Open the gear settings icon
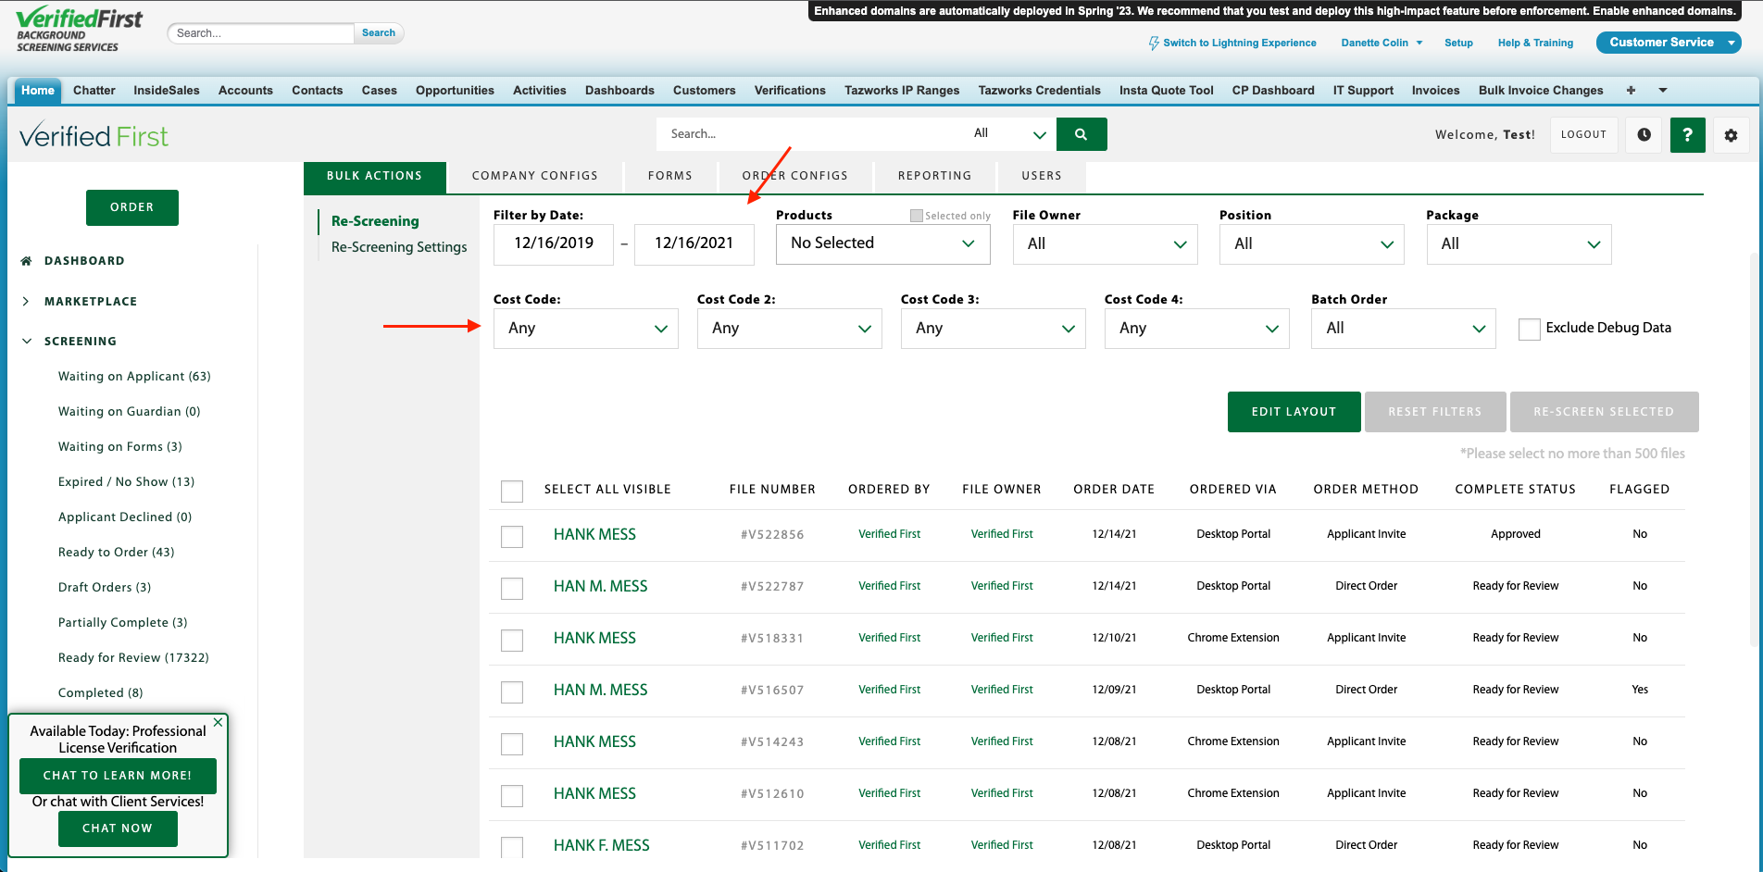 tap(1731, 134)
